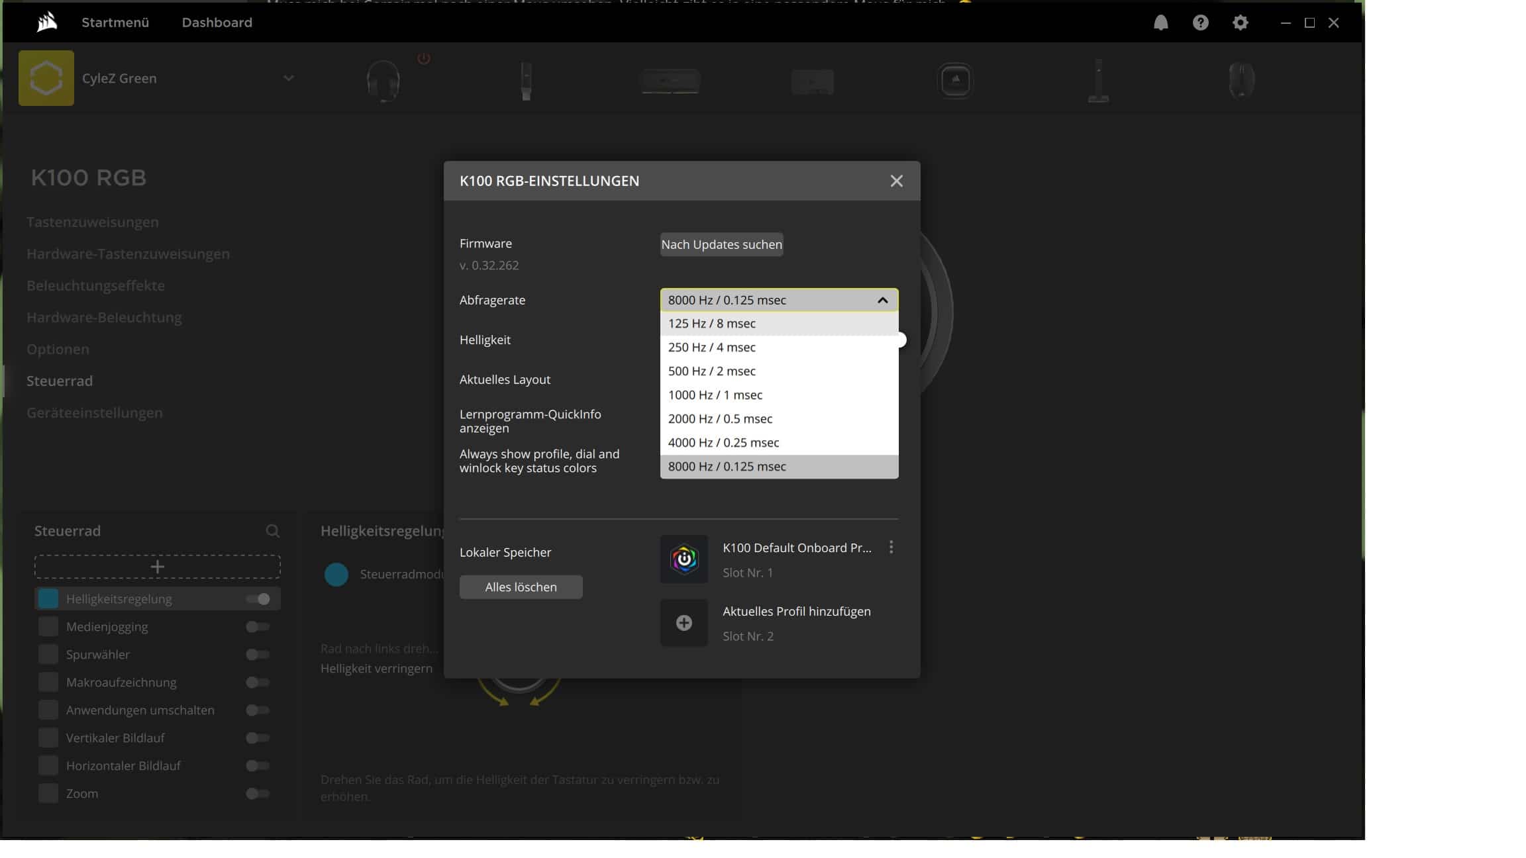Select the Zoom list row
The width and height of the screenshot is (1526, 858).
157,793
